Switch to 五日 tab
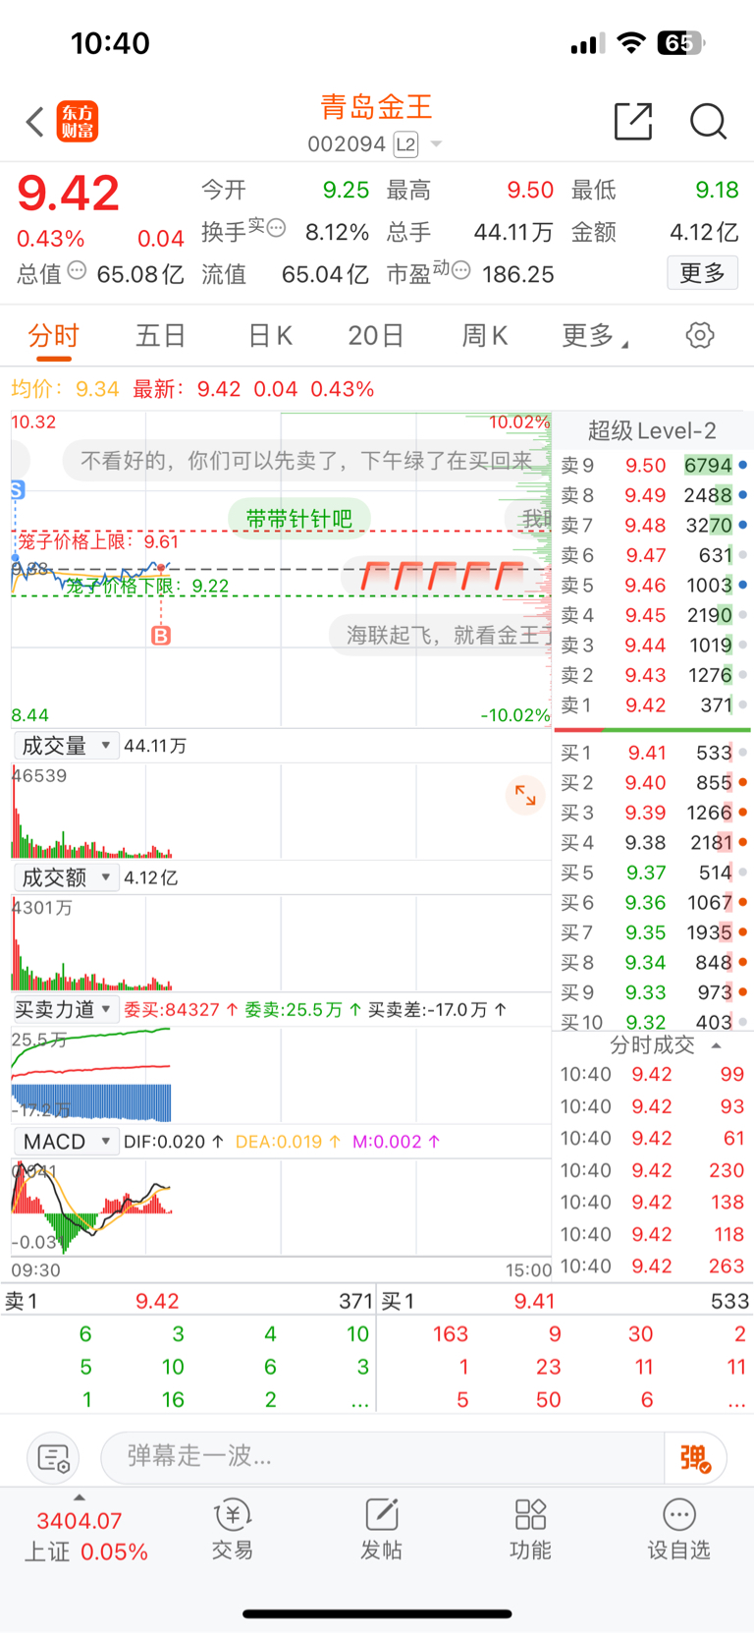This screenshot has height=1633, width=754. [161, 336]
